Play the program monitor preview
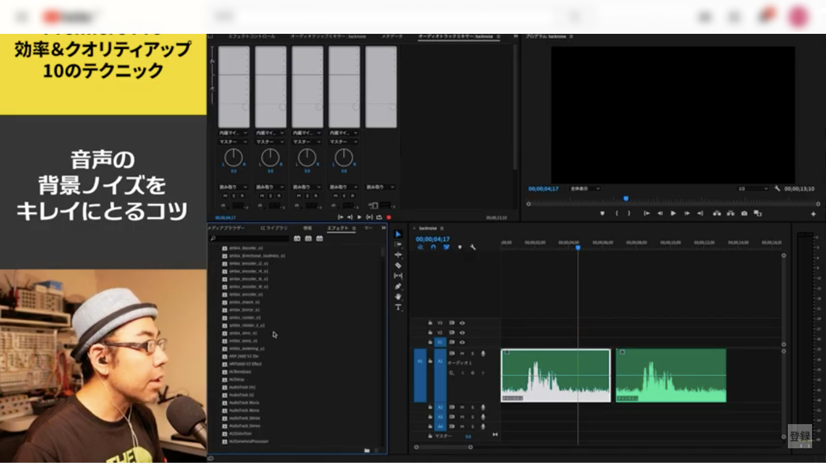The height and width of the screenshot is (464, 826). point(673,213)
